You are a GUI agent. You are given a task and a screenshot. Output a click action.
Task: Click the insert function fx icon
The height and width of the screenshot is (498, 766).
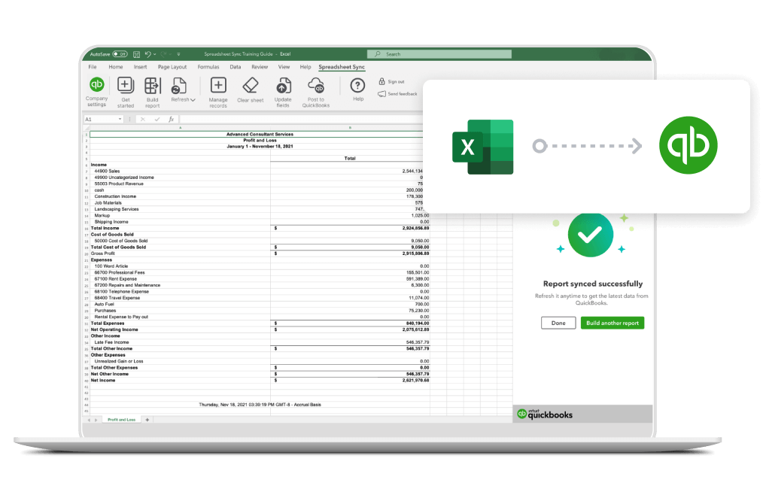pyautogui.click(x=172, y=119)
